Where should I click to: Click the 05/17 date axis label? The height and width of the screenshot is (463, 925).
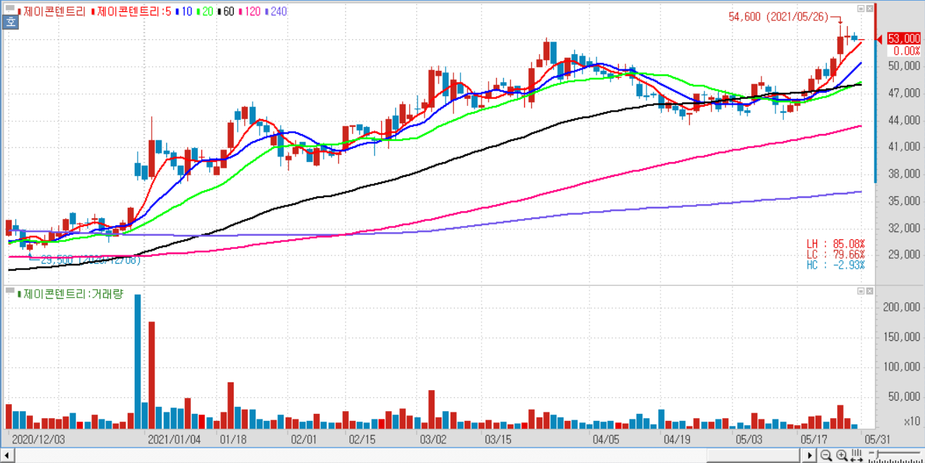pyautogui.click(x=813, y=439)
